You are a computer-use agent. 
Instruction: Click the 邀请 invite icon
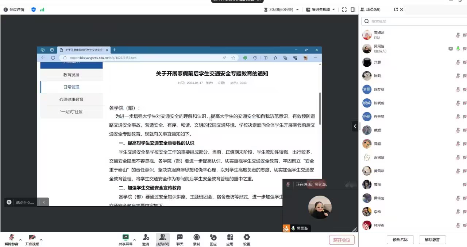146,238
